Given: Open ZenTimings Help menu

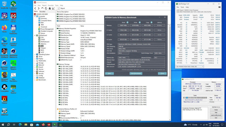Looking at the screenshot, I should (x=187, y=7).
